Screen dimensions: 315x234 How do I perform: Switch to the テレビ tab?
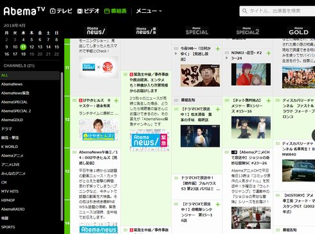61,11
